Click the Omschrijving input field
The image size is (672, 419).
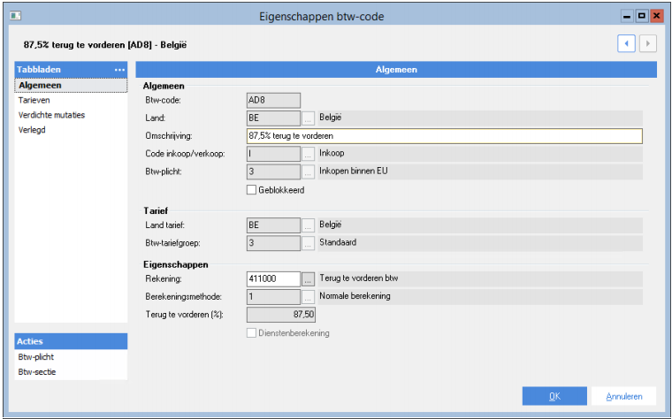[x=445, y=136]
